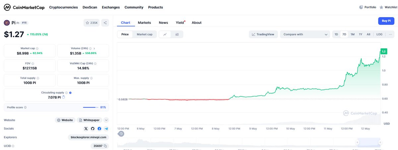
Task: Set chart range to 1D
Action: [336, 34]
